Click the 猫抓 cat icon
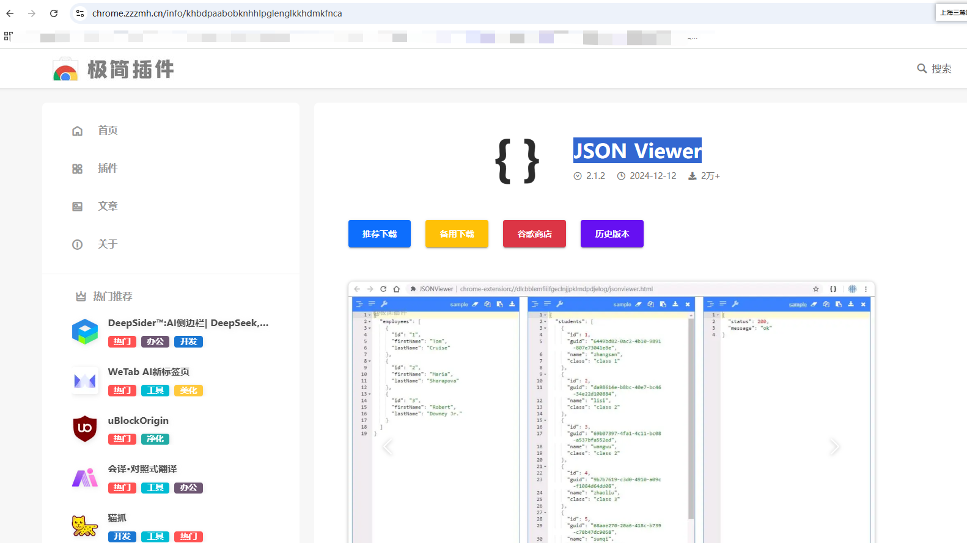Image resolution: width=967 pixels, height=543 pixels. point(85,526)
